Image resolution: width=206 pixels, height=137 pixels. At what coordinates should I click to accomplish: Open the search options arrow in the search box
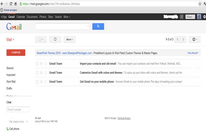tap(88, 27)
